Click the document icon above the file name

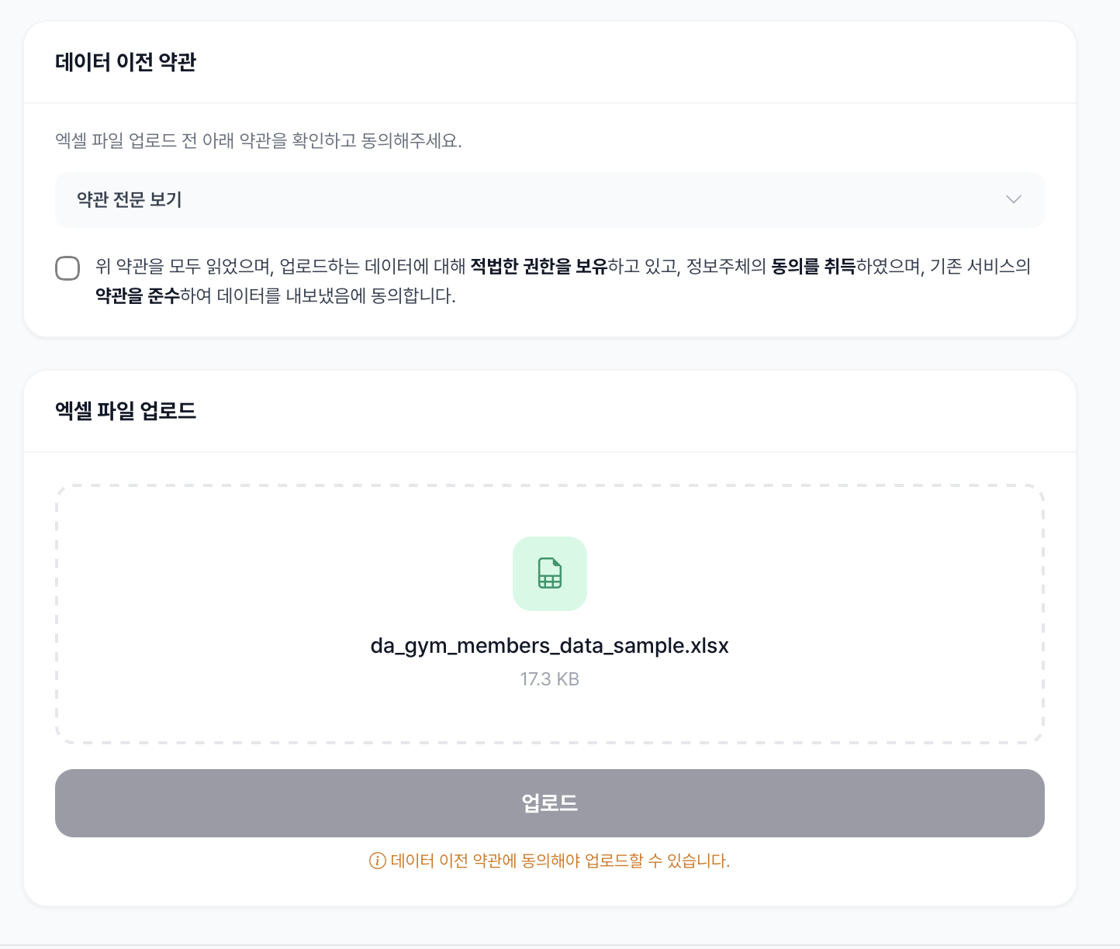pyautogui.click(x=549, y=574)
